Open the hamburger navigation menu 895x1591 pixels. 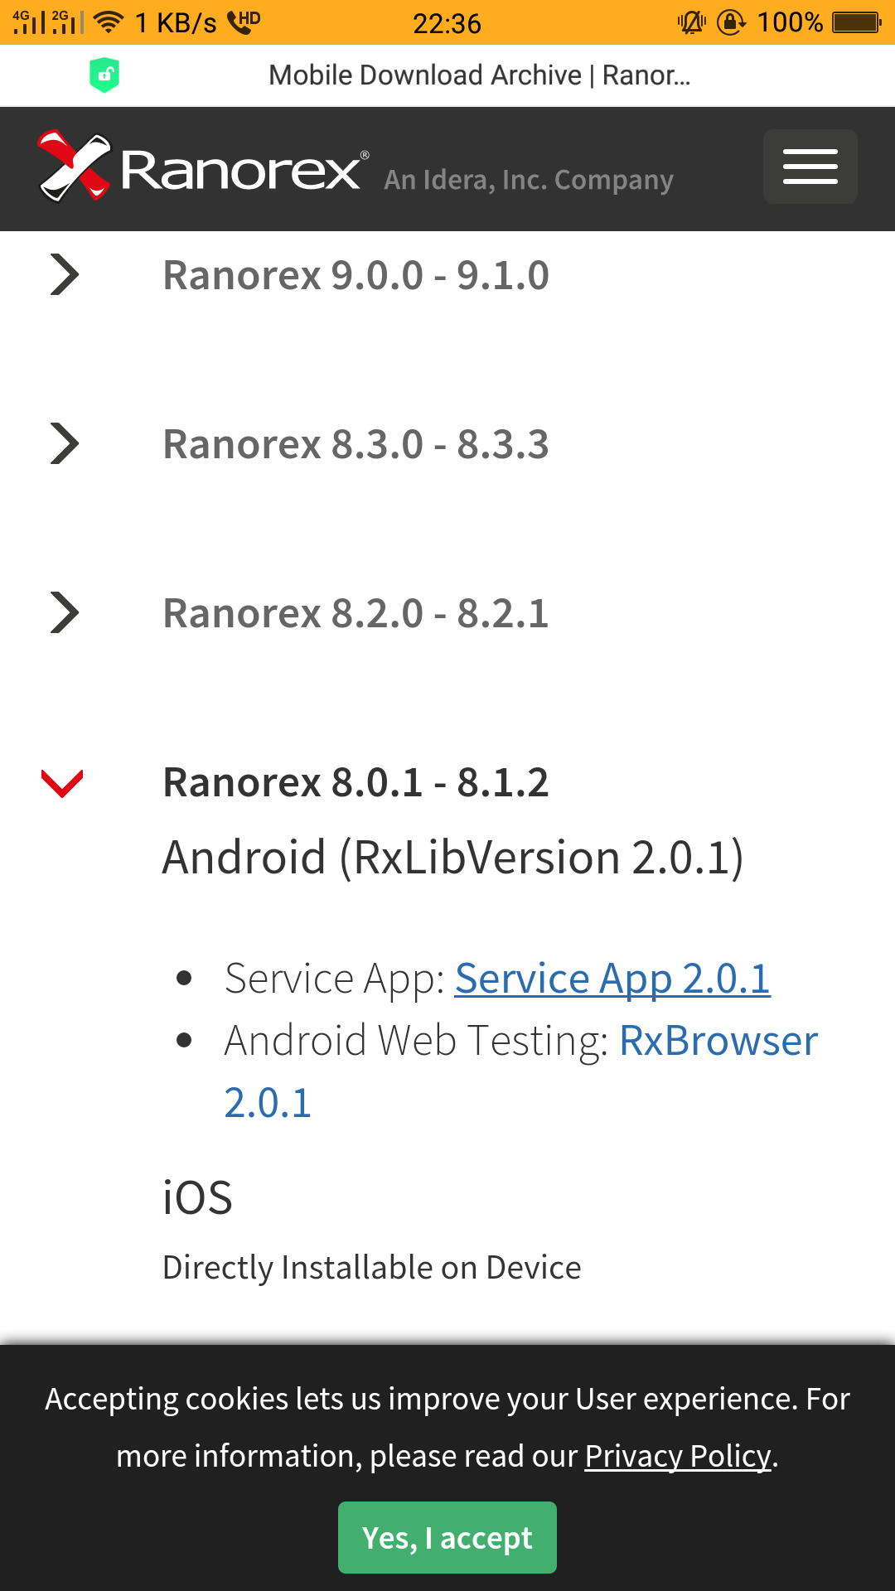coord(810,167)
